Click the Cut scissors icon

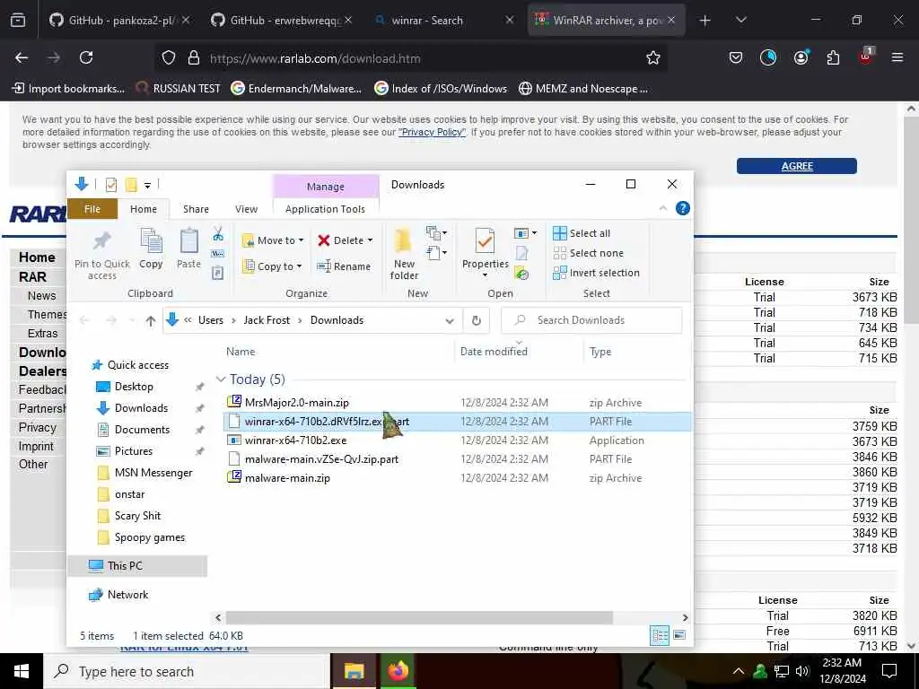pos(218,234)
